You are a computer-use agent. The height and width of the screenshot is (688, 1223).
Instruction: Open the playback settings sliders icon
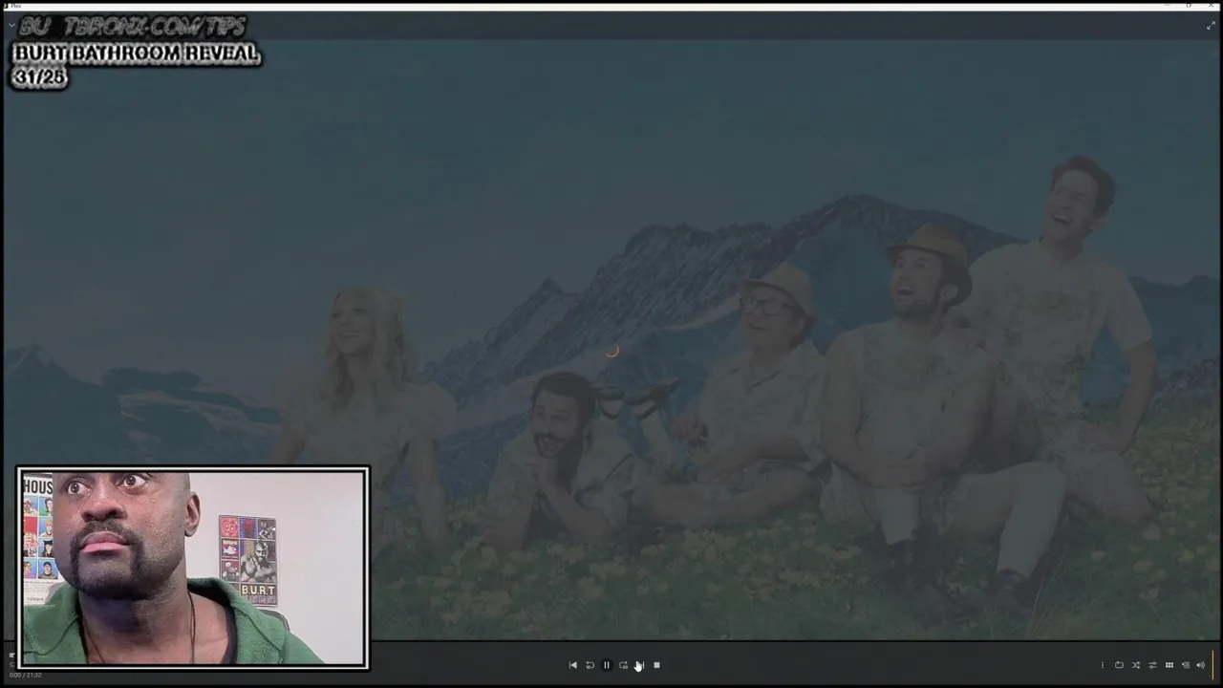click(1152, 665)
